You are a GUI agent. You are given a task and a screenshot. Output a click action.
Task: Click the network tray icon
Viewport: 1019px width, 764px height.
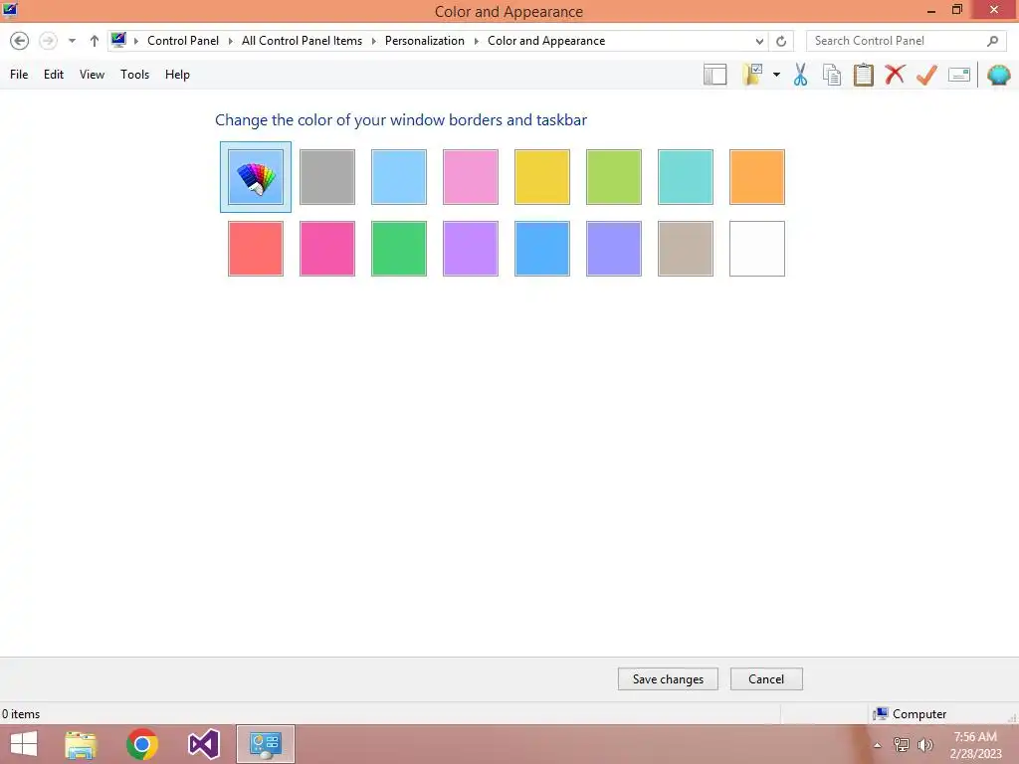click(901, 744)
